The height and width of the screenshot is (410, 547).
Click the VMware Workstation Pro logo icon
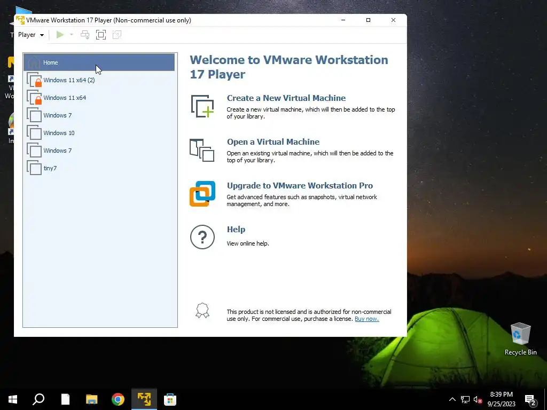coord(202,193)
